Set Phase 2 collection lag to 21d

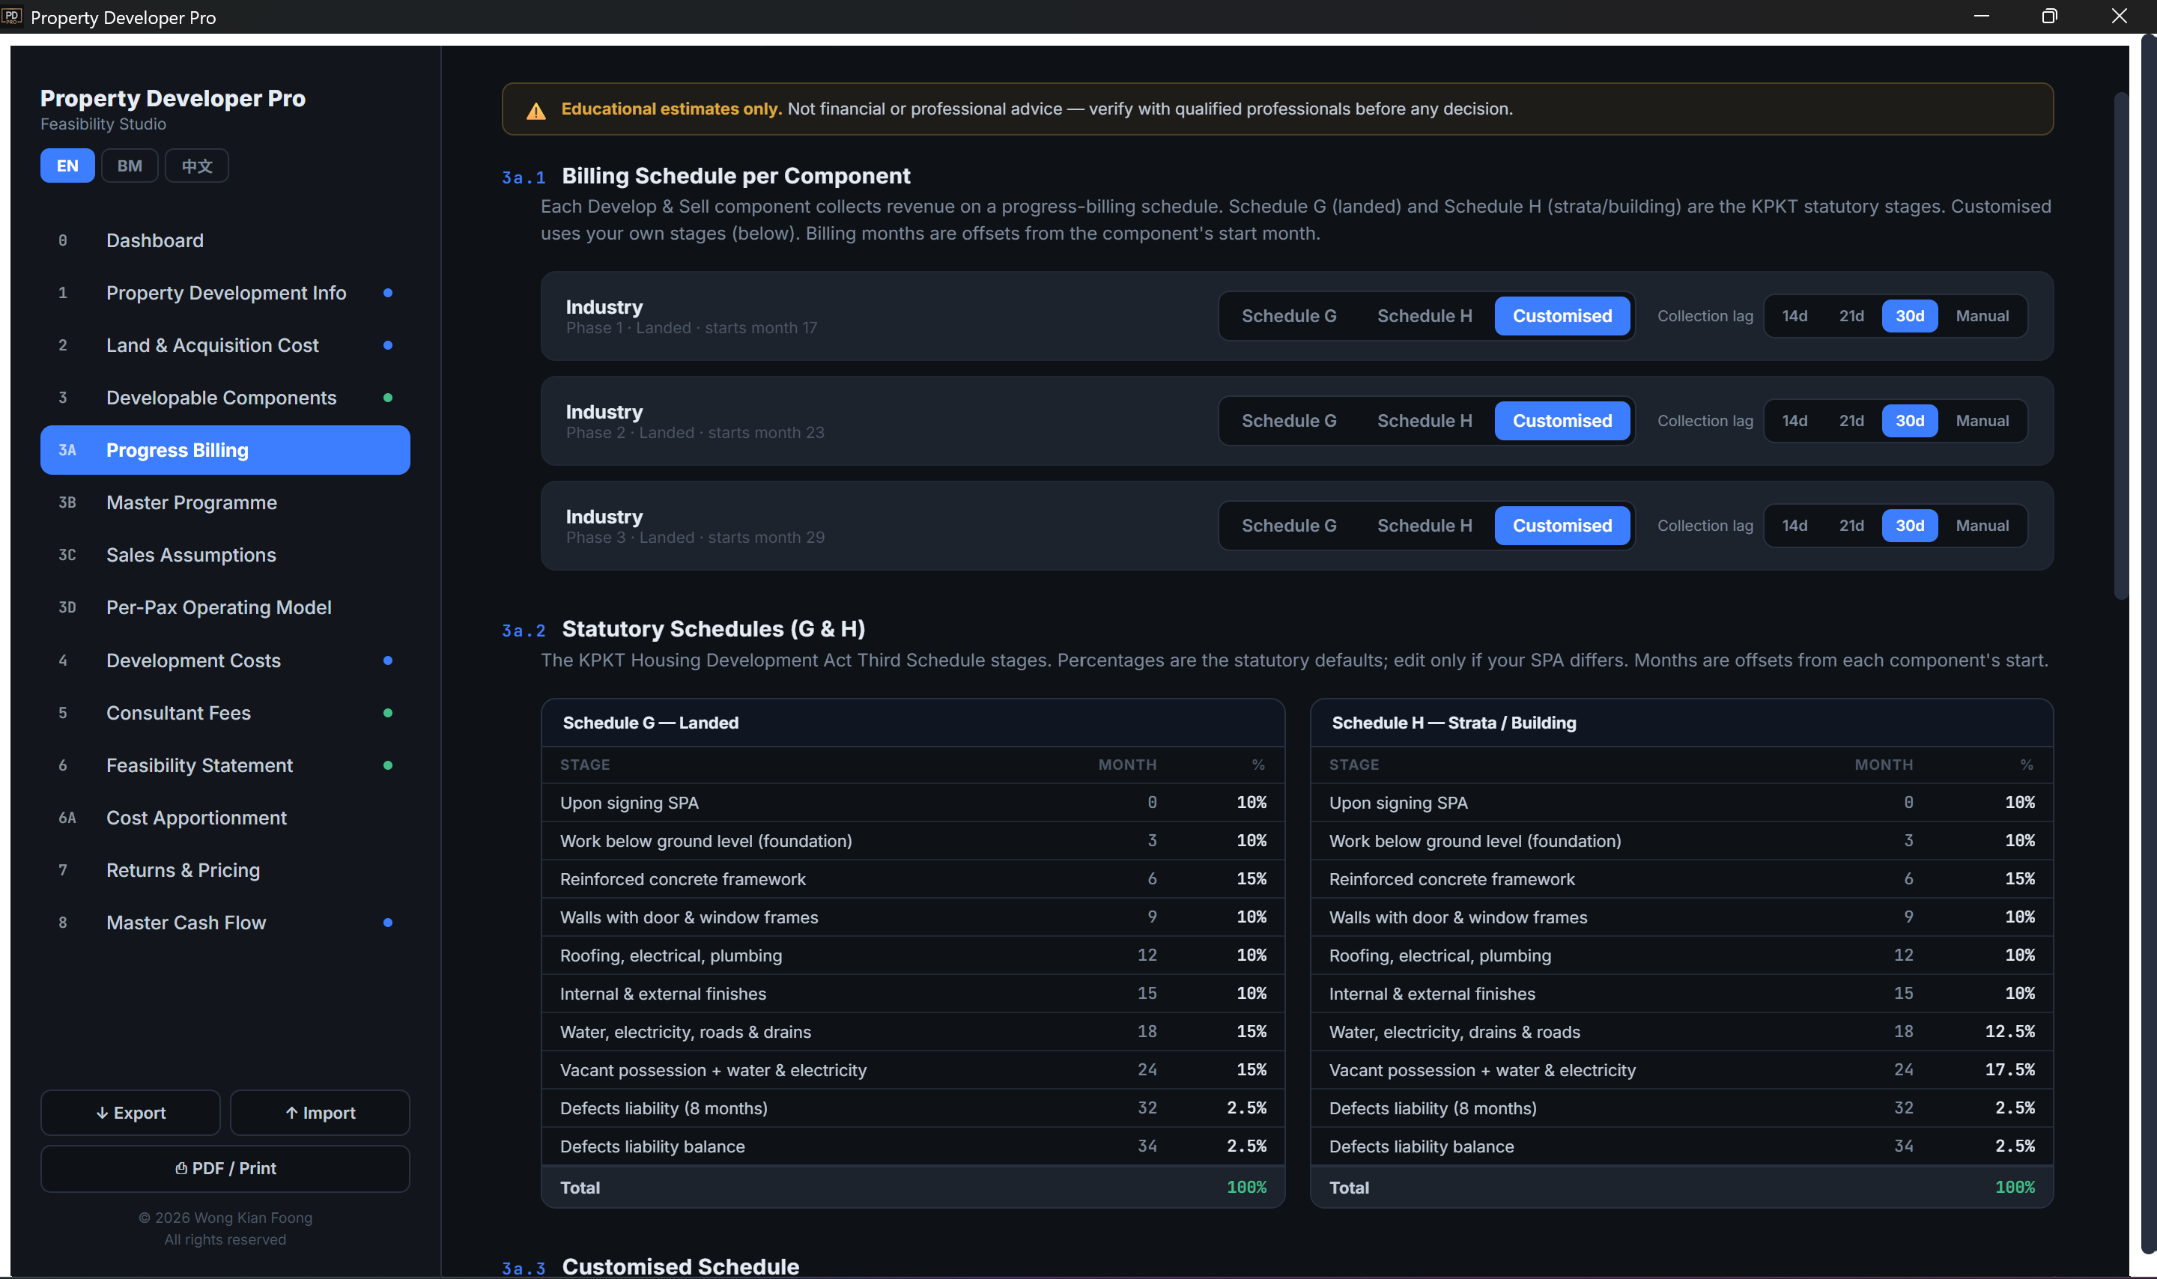tap(1852, 422)
